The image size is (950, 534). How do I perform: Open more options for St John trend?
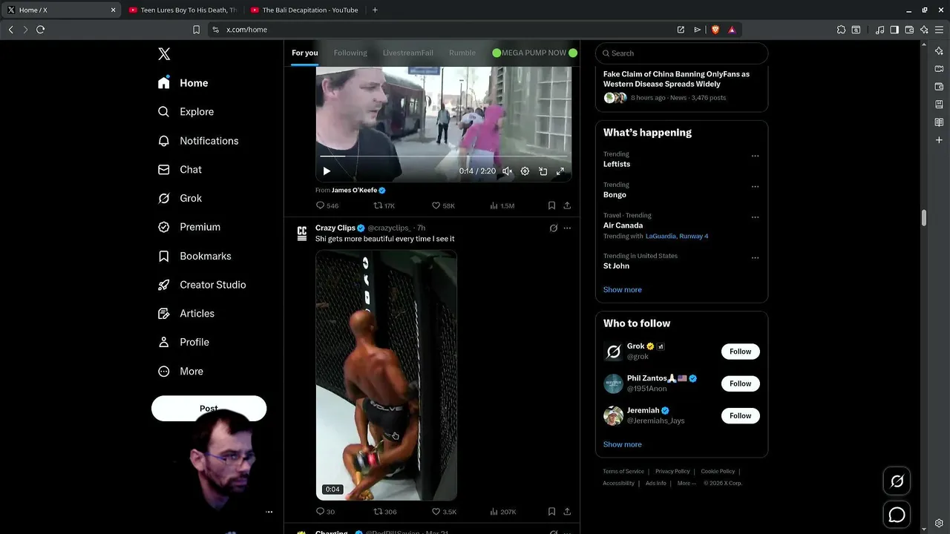click(x=755, y=257)
